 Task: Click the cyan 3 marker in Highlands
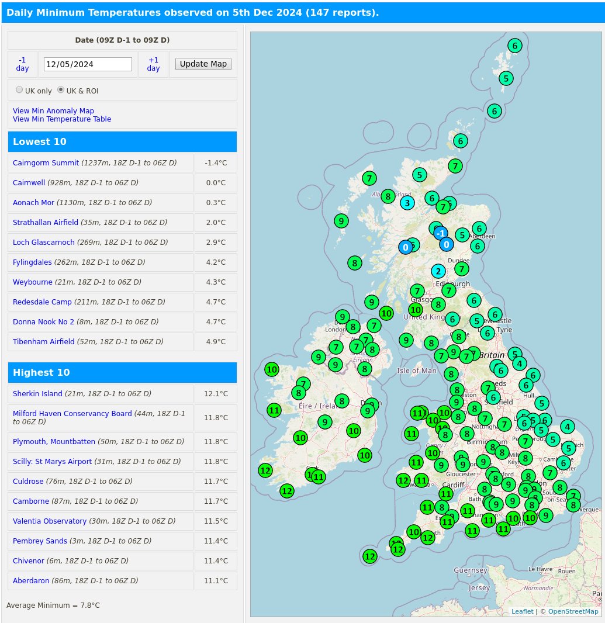[407, 203]
